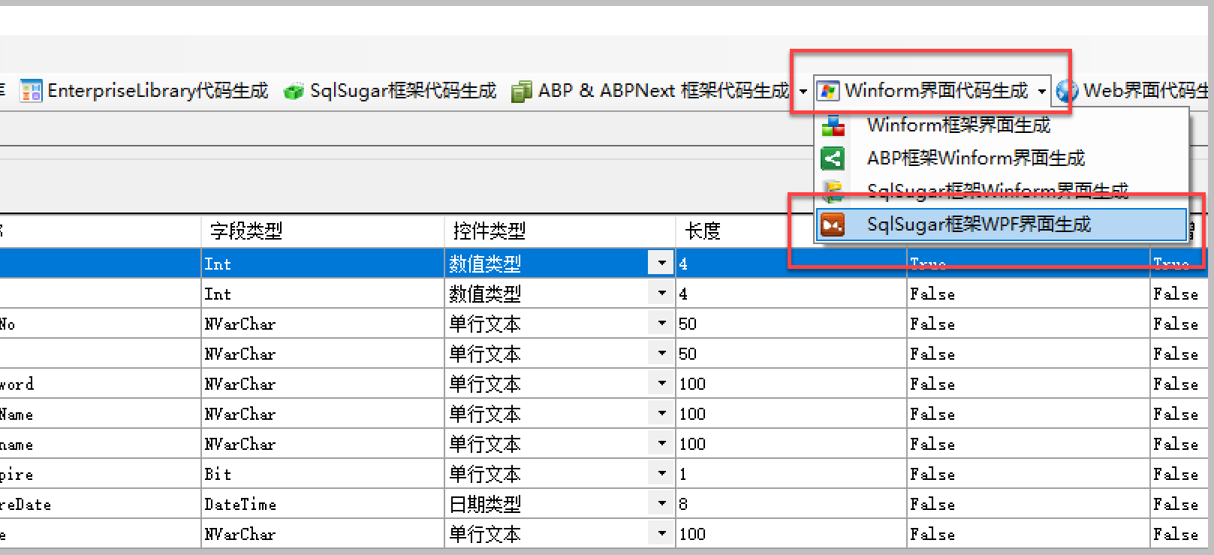Viewport: 1214px width, 555px height.
Task: Open control type dropdown in the Bit row
Action: [x=661, y=473]
